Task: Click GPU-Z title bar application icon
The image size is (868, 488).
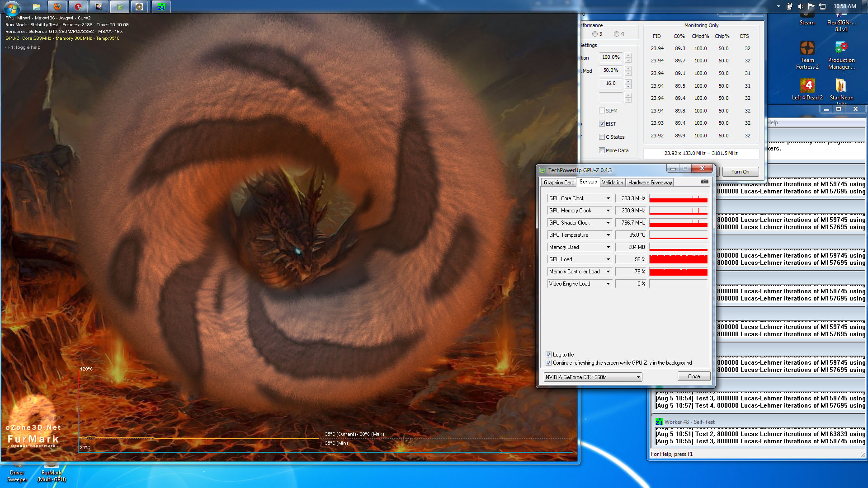Action: click(542, 170)
